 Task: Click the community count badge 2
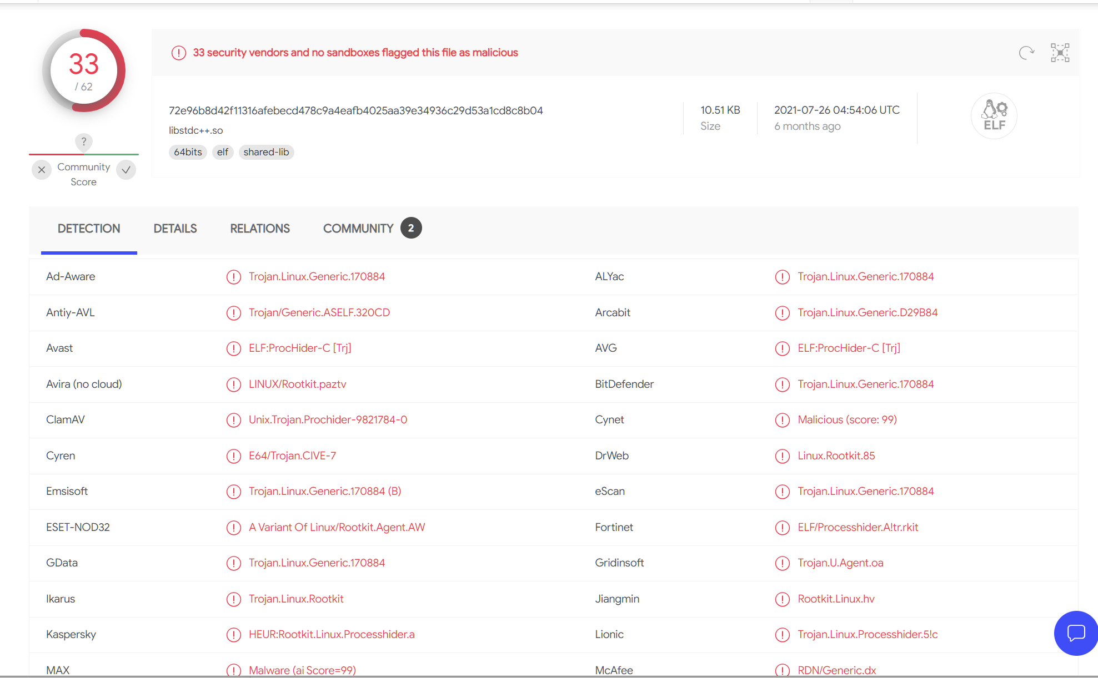[411, 228]
